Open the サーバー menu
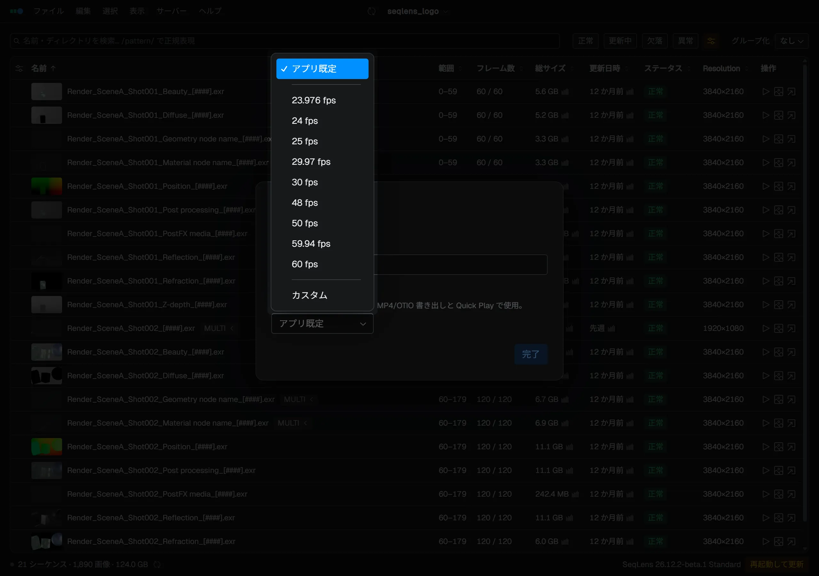 (171, 11)
